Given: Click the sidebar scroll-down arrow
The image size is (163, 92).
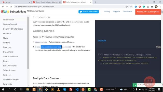Looking at the screenshot, I should (28, 86).
